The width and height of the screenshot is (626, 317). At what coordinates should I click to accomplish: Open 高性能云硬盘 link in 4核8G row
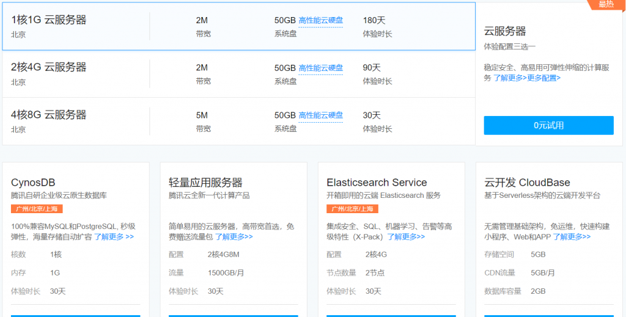(320, 115)
